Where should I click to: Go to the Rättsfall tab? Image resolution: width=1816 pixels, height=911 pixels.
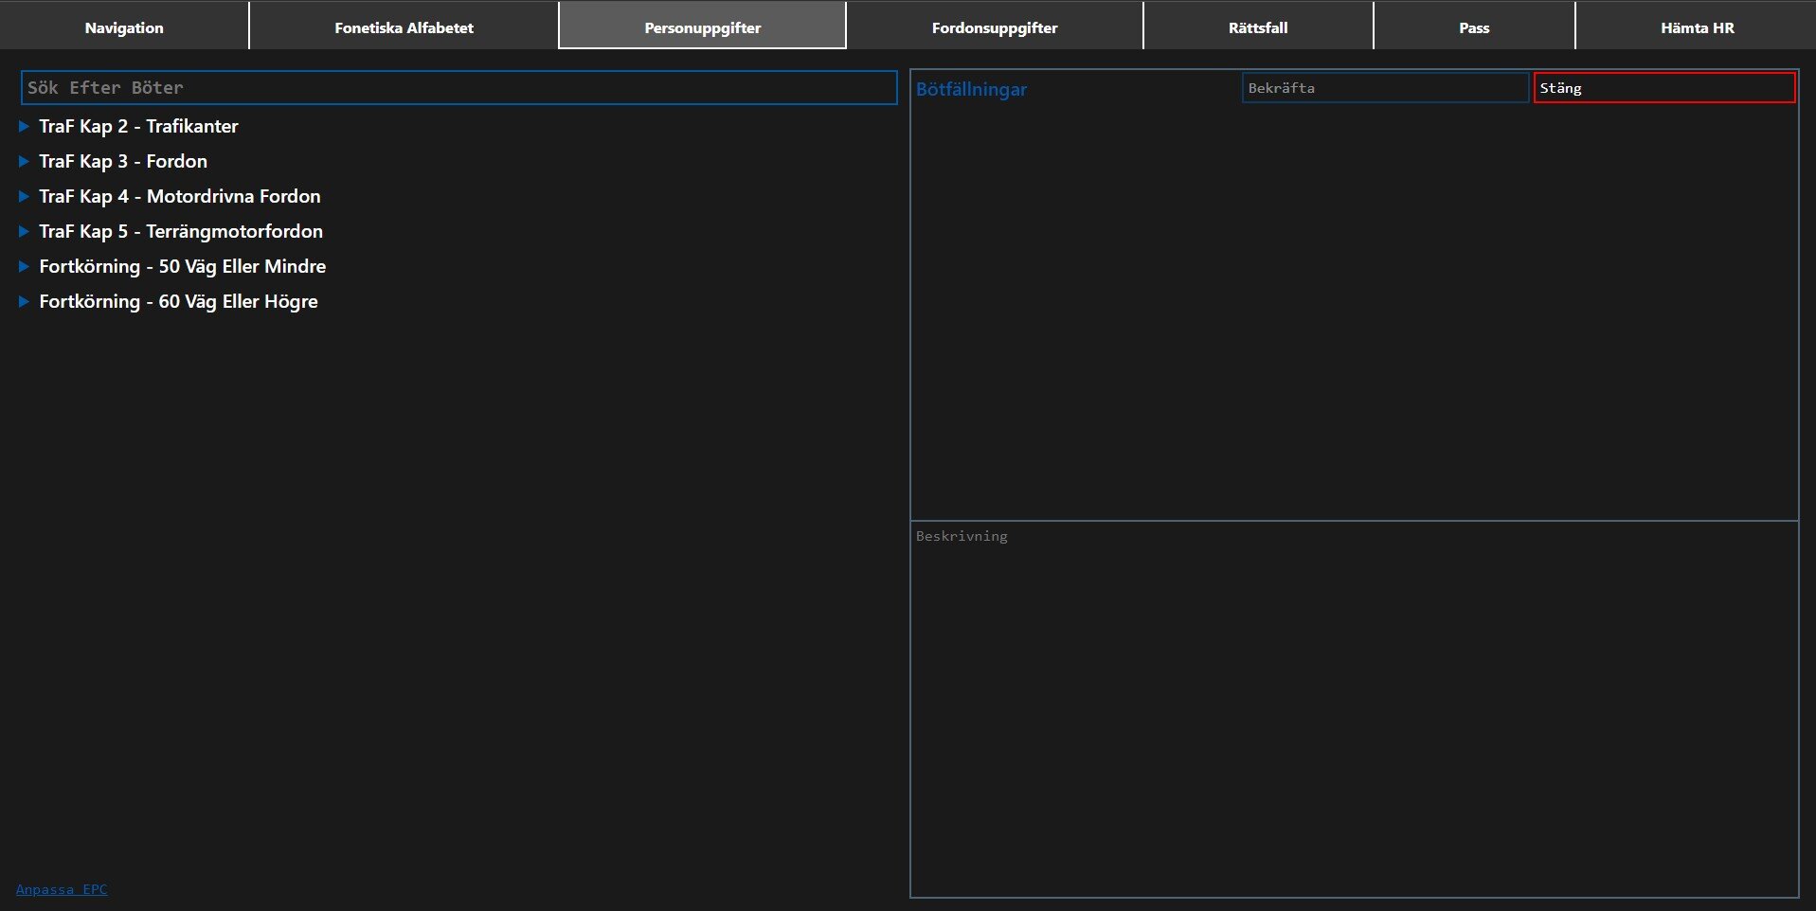point(1258,27)
